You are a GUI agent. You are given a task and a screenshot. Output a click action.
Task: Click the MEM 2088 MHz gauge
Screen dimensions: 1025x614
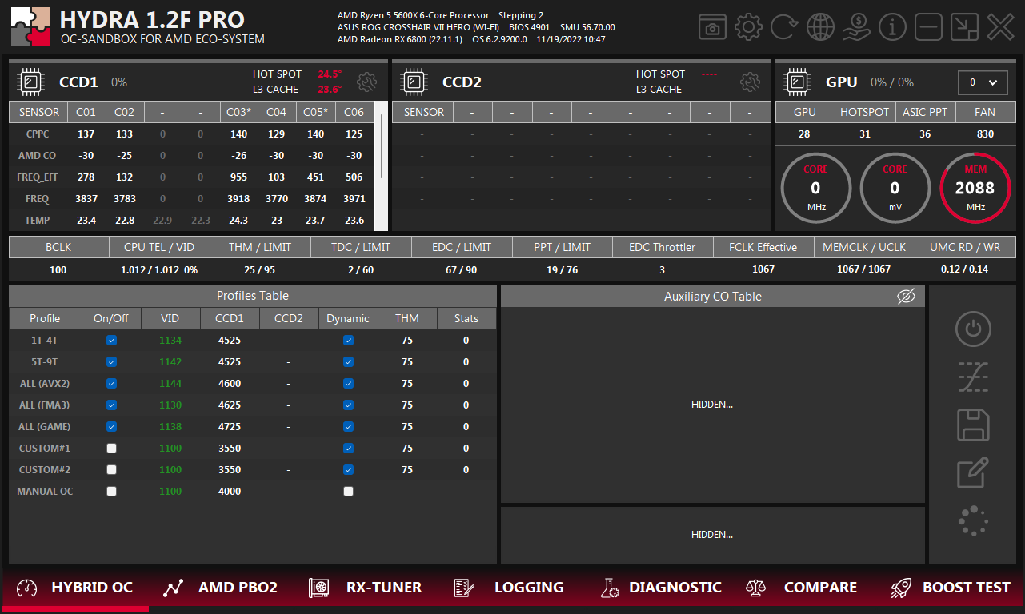tap(975, 189)
